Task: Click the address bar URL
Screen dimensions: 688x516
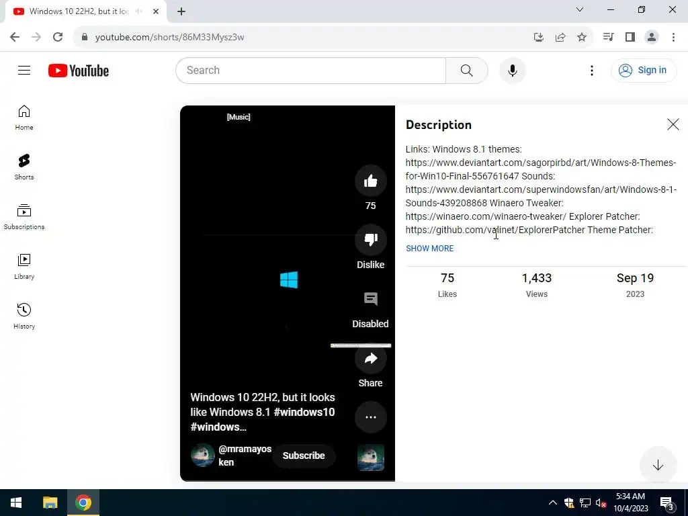Action: coord(170,38)
